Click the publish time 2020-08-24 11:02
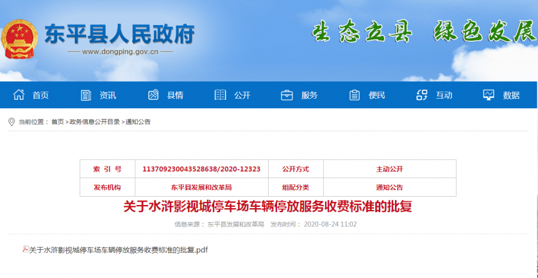This screenshot has height=278, width=538. coord(330,224)
